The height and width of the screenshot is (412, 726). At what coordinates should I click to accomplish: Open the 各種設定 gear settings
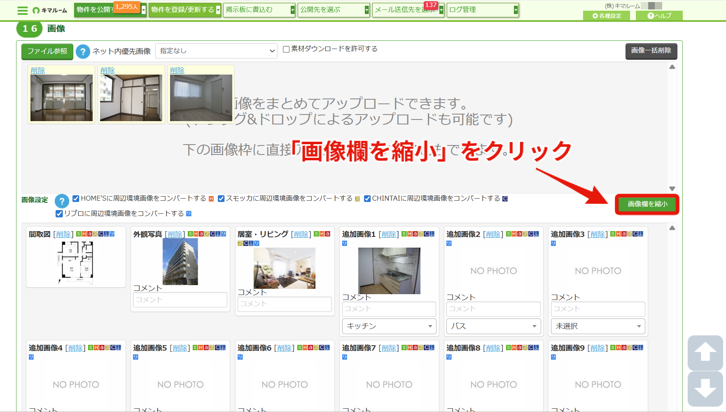point(607,16)
